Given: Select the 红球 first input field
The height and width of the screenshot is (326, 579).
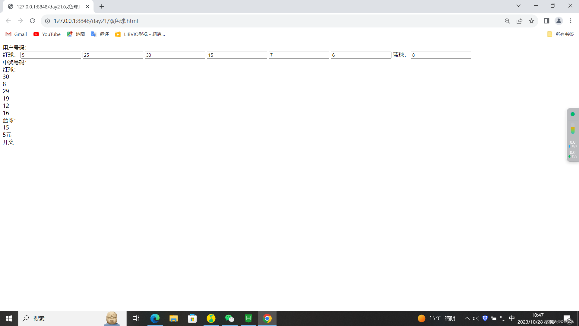Looking at the screenshot, I should (50, 55).
